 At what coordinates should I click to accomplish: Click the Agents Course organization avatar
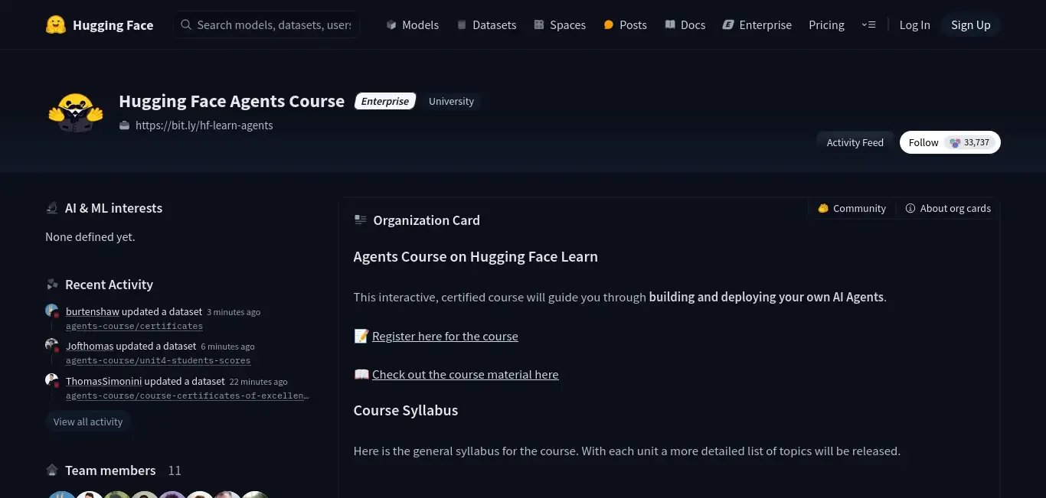[x=76, y=113]
